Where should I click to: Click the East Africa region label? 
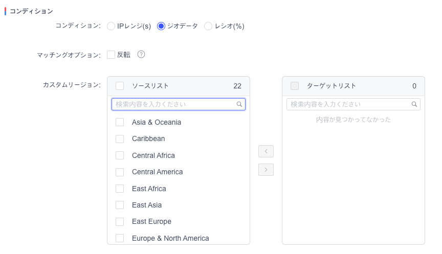(149, 189)
